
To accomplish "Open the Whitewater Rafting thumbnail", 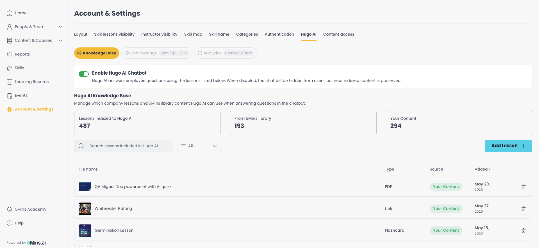I will point(85,209).
